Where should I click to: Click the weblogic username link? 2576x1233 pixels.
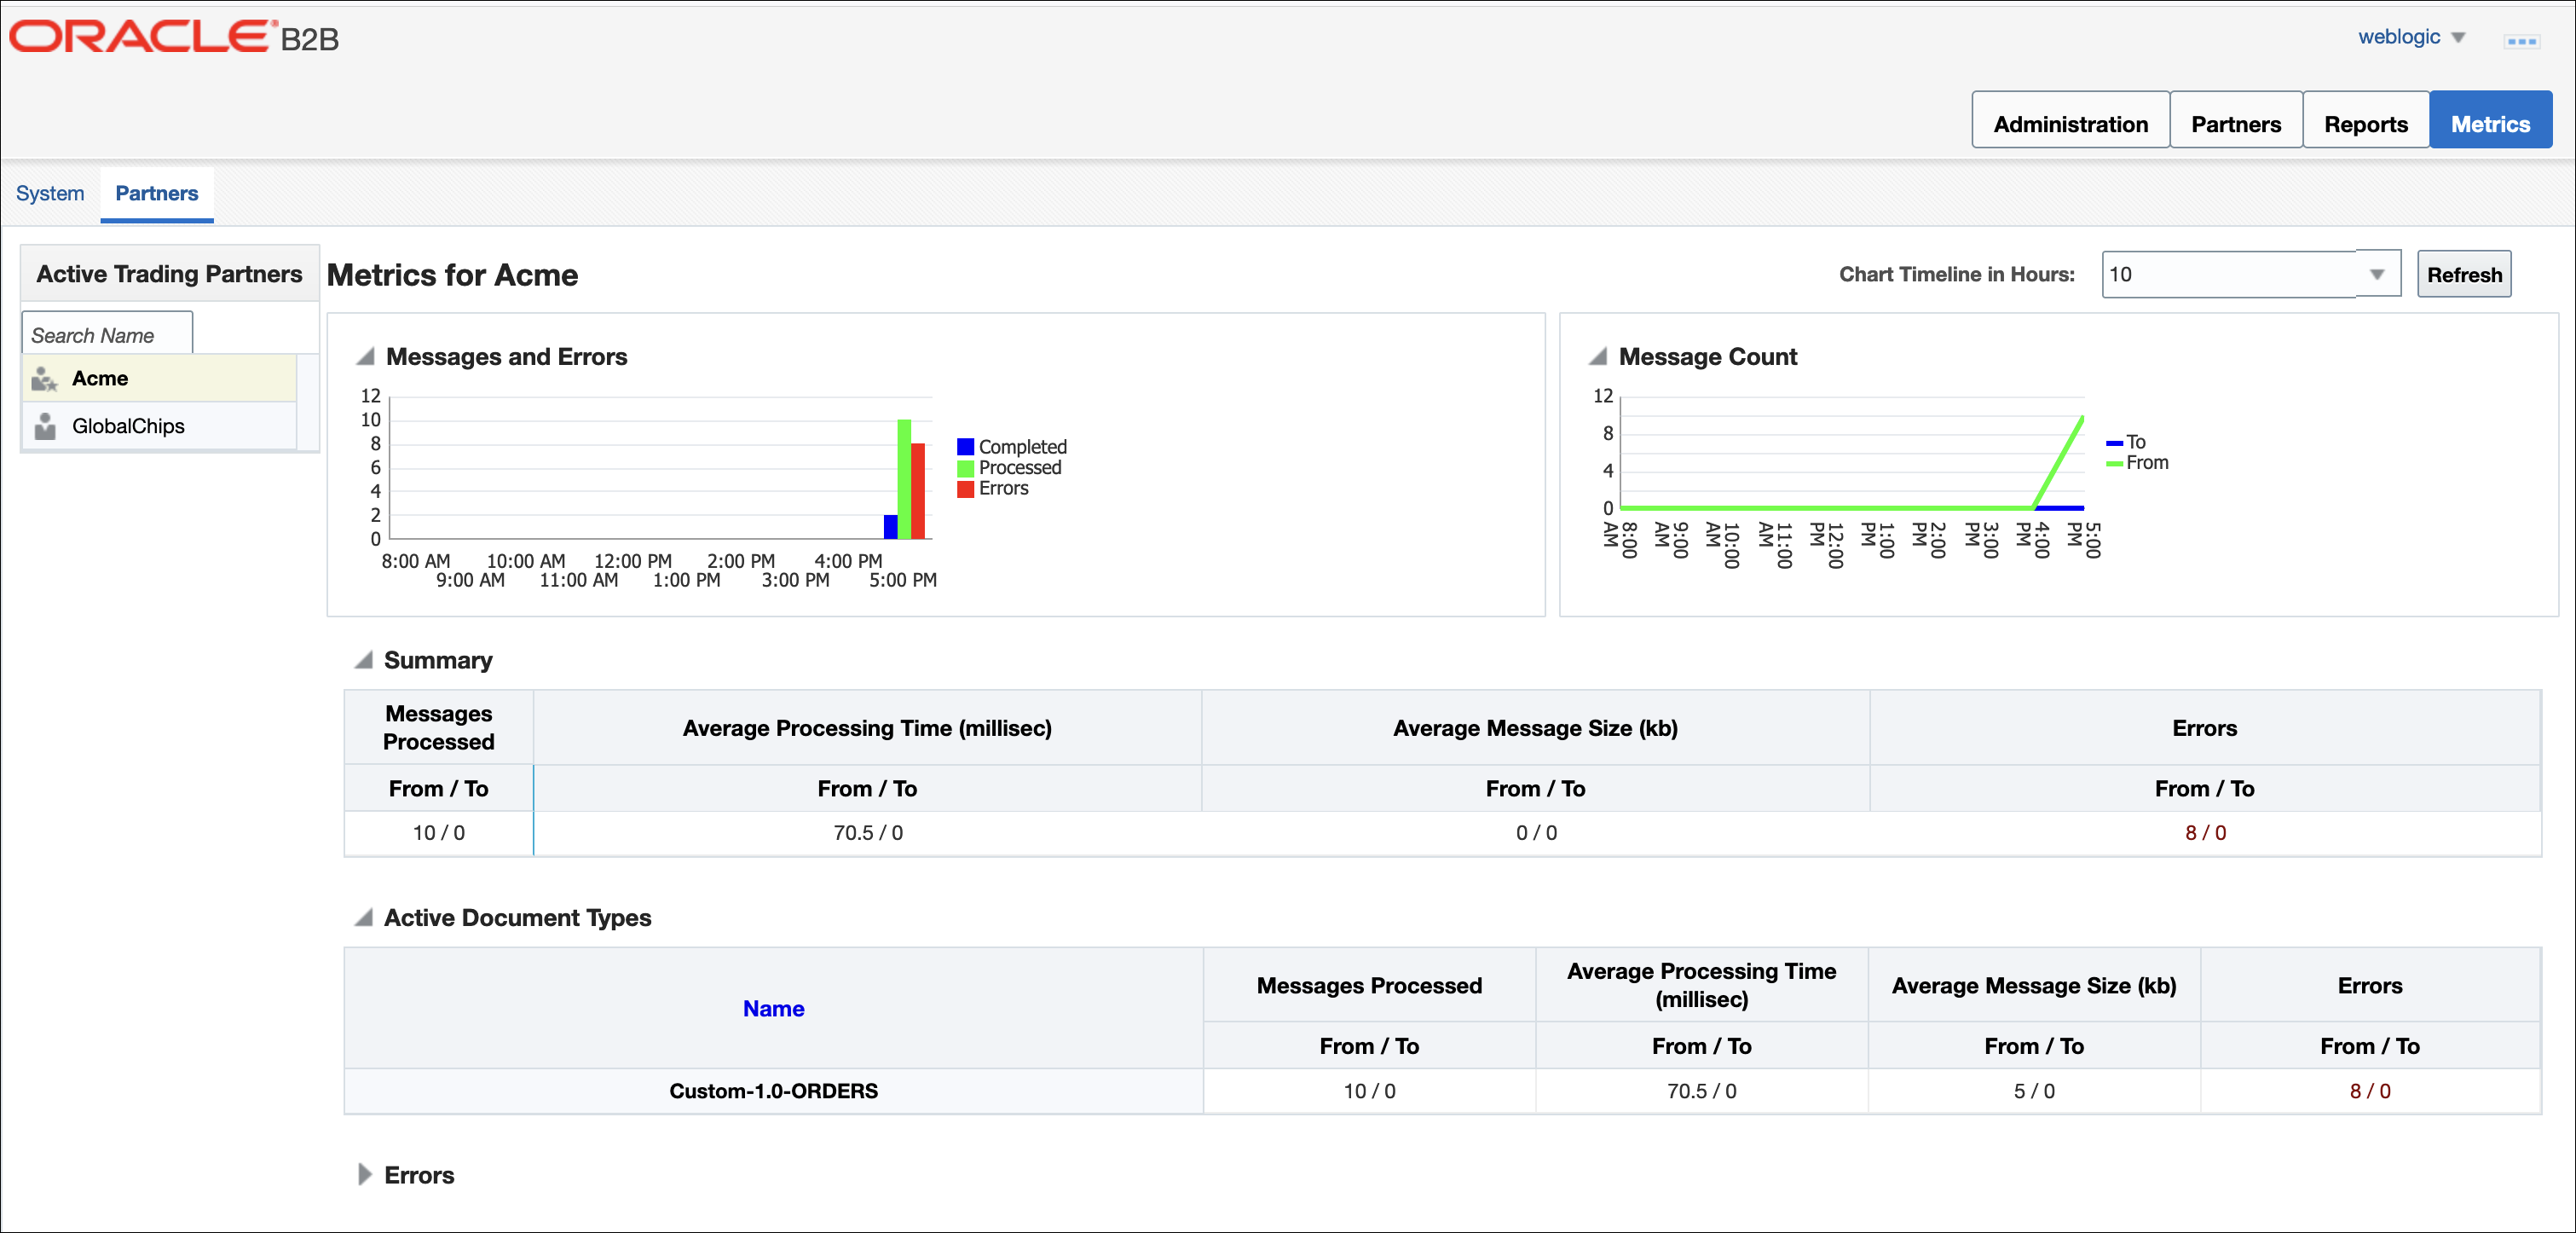coord(2398,37)
